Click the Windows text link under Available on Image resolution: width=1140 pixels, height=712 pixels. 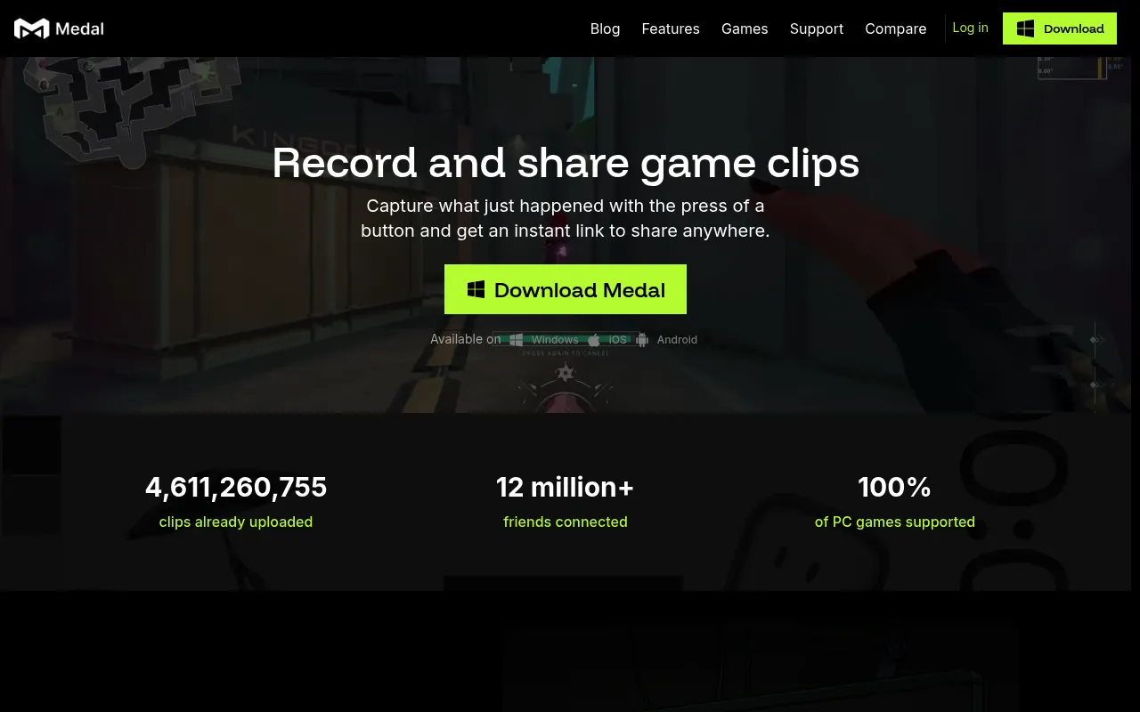[x=555, y=340]
